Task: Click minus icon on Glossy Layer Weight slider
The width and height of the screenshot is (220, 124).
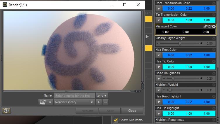Action: [157, 43]
